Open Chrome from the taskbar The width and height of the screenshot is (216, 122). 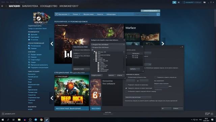[x=41, y=120]
